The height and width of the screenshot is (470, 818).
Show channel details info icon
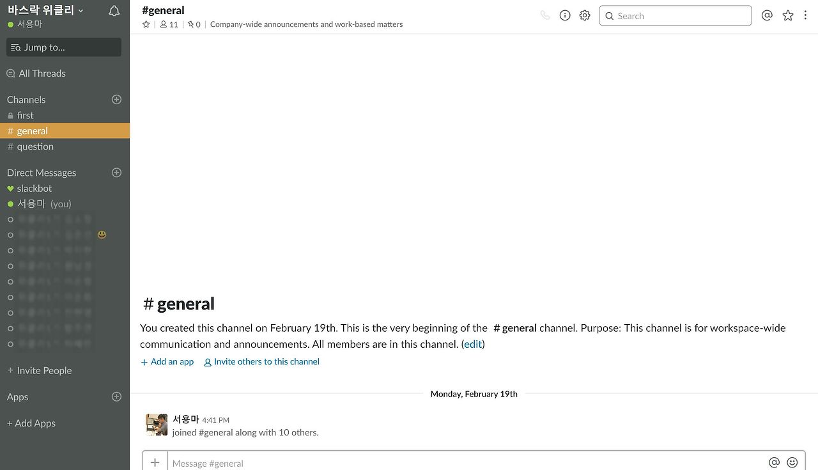click(x=565, y=15)
